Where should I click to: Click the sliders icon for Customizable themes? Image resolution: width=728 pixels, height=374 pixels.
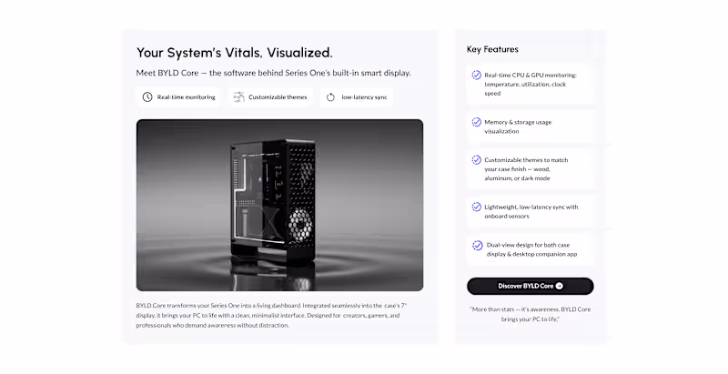[x=238, y=97]
